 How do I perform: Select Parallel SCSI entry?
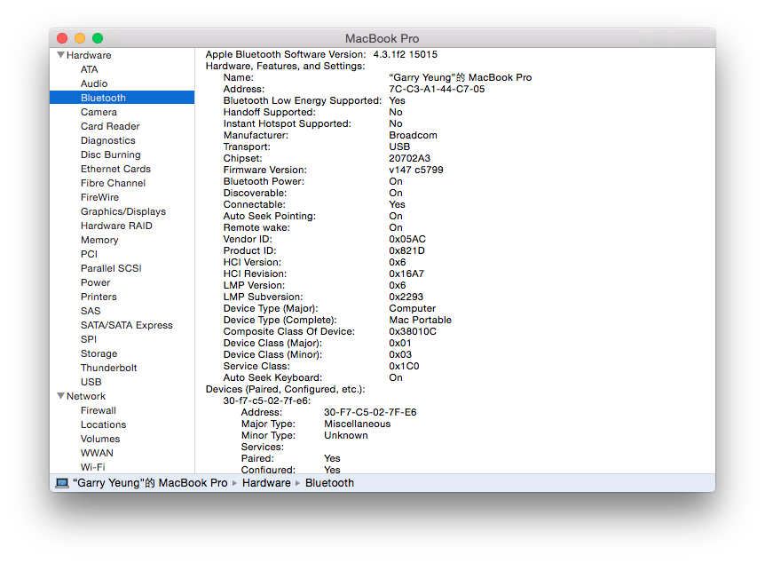[111, 267]
